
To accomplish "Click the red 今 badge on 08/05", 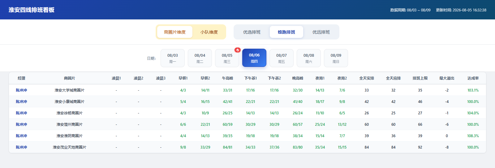I will coord(238,50).
